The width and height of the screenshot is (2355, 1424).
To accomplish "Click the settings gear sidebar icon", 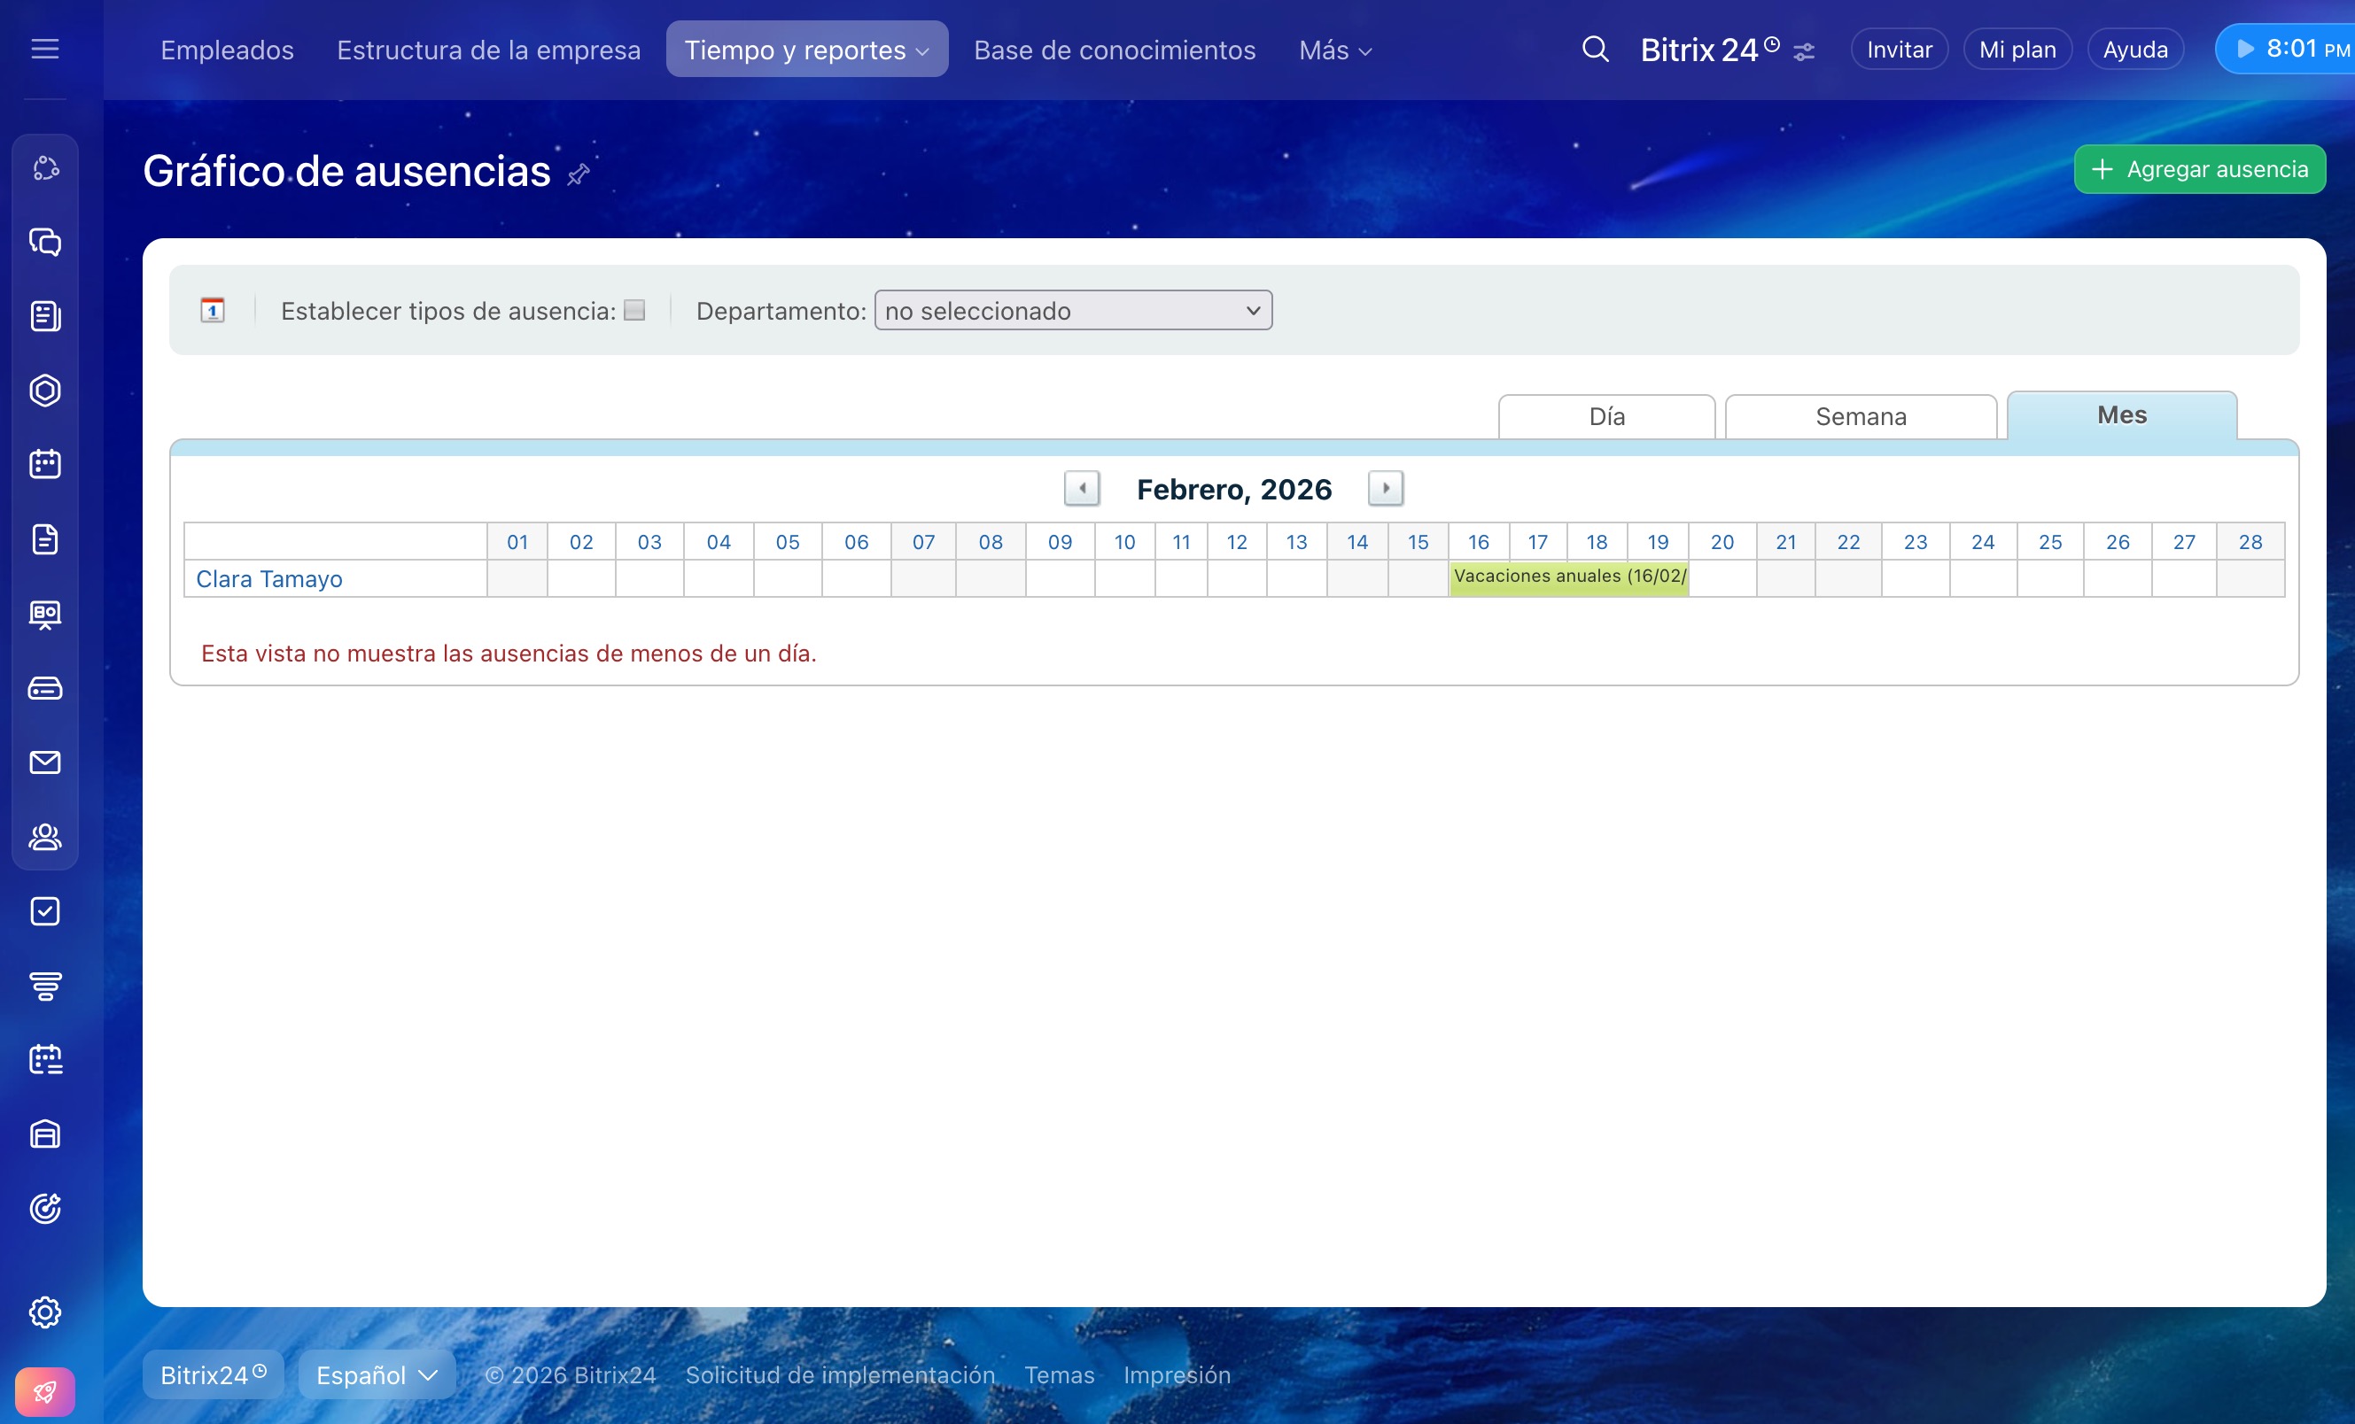I will click(x=45, y=1312).
